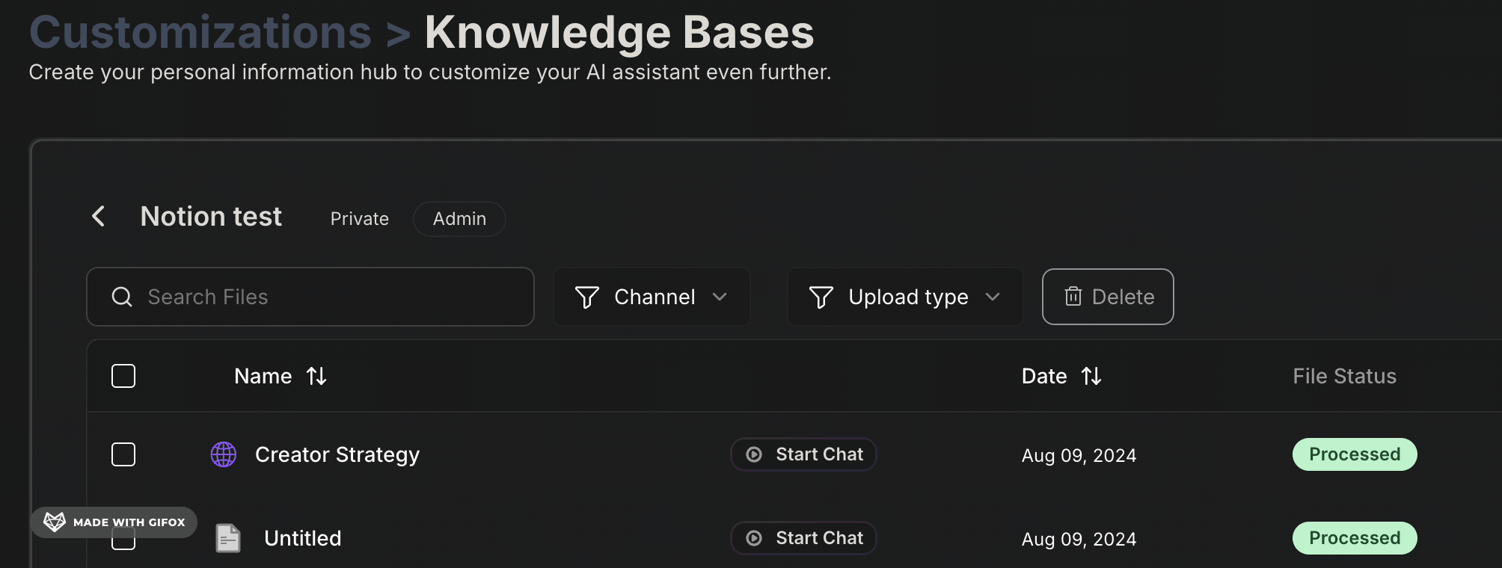Sort by Date using the arrows icon

(x=1091, y=376)
